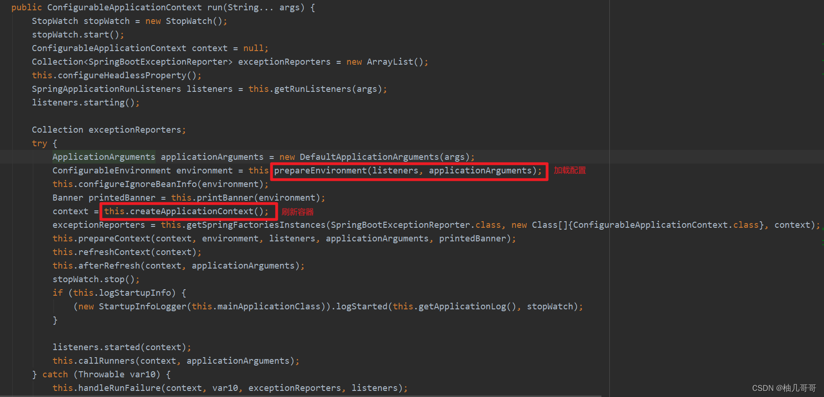This screenshot has height=397, width=824.
Task: Click stopWatch.stop() line
Action: [x=96, y=279]
